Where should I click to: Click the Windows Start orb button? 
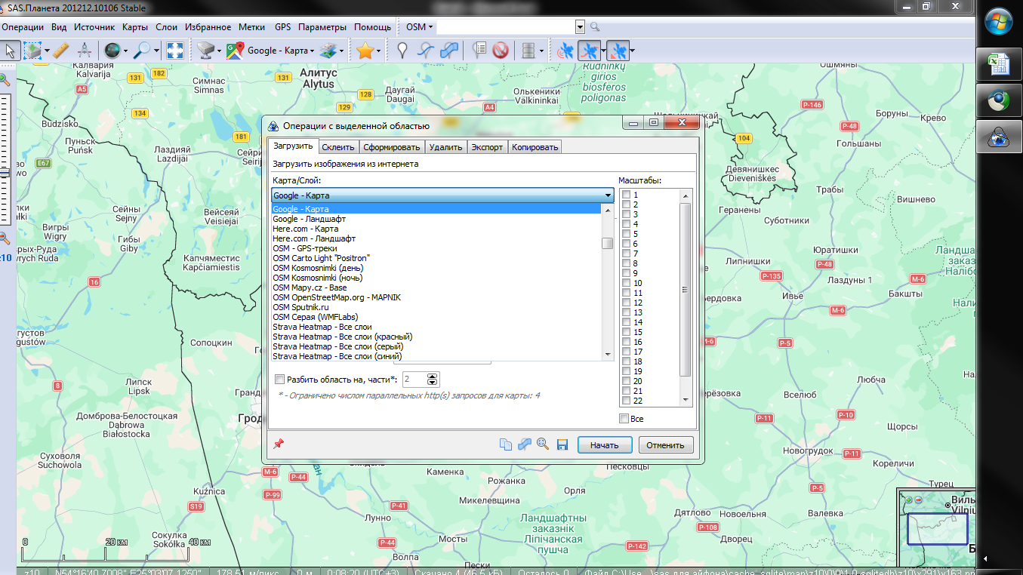point(1000,23)
